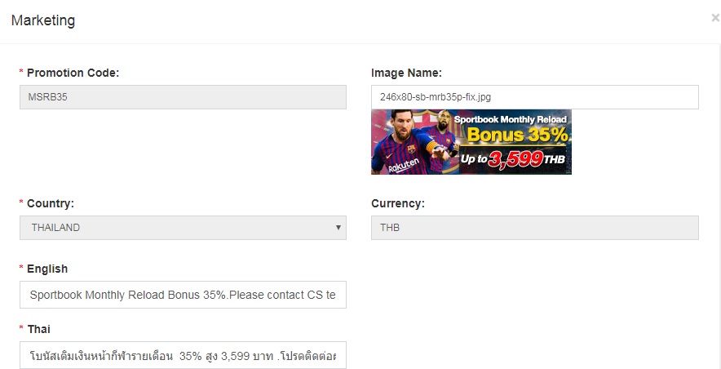Expand the Country list via its arrow
This screenshot has width=721, height=369.
tap(338, 228)
